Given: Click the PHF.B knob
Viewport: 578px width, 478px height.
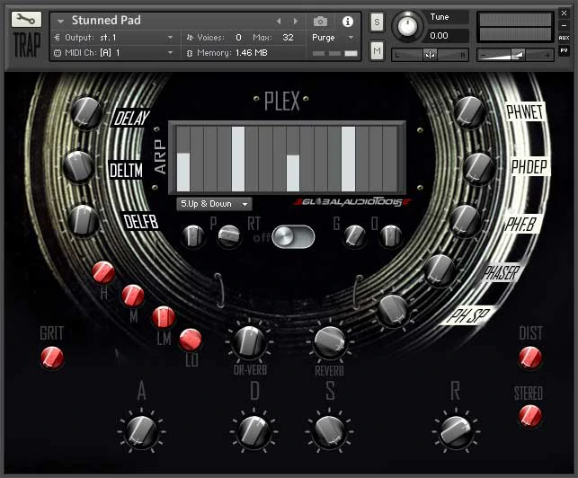Looking at the screenshot, I should (466, 221).
